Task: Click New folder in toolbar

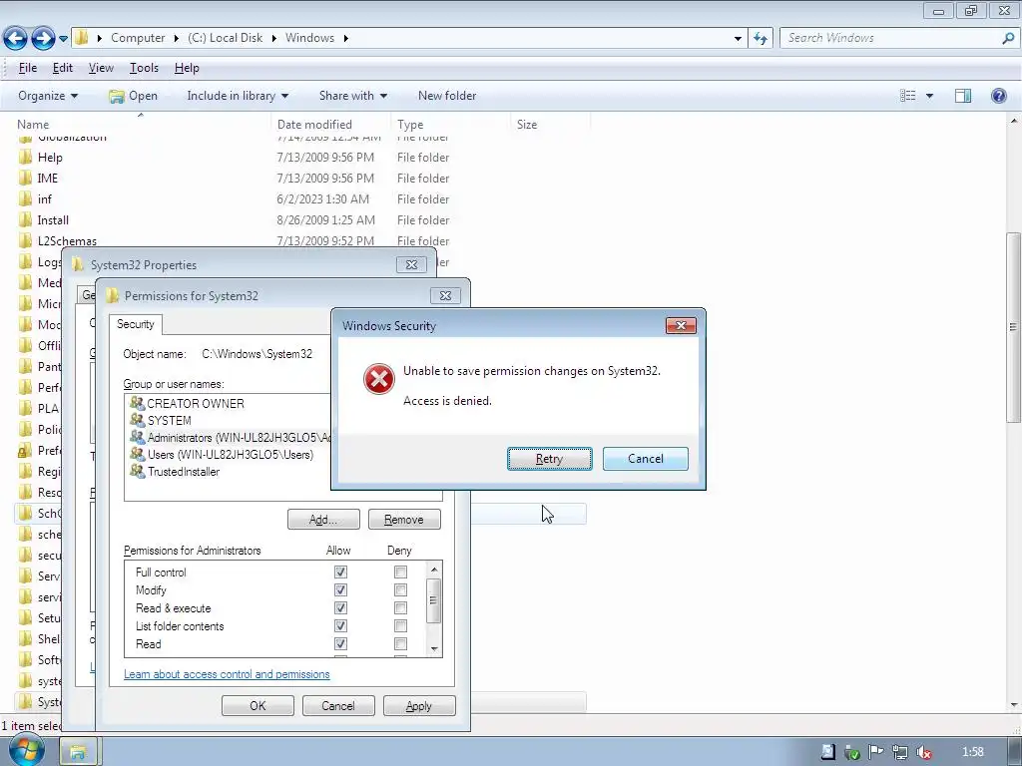Action: (447, 96)
